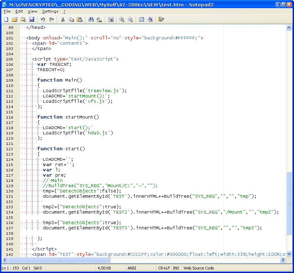Image resolution: width=294 pixels, height=273 pixels.
Task: Open Select Scheme toolbar icon
Action: 142,19
